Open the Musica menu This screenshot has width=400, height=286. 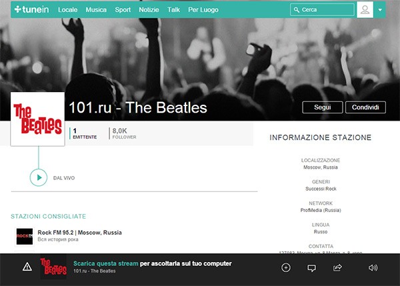96,10
